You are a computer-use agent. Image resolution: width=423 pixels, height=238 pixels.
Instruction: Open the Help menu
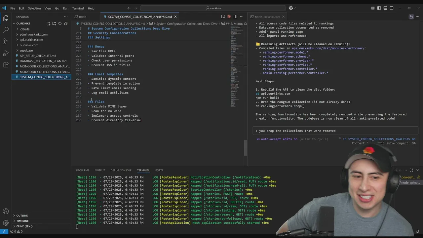[x=91, y=8]
